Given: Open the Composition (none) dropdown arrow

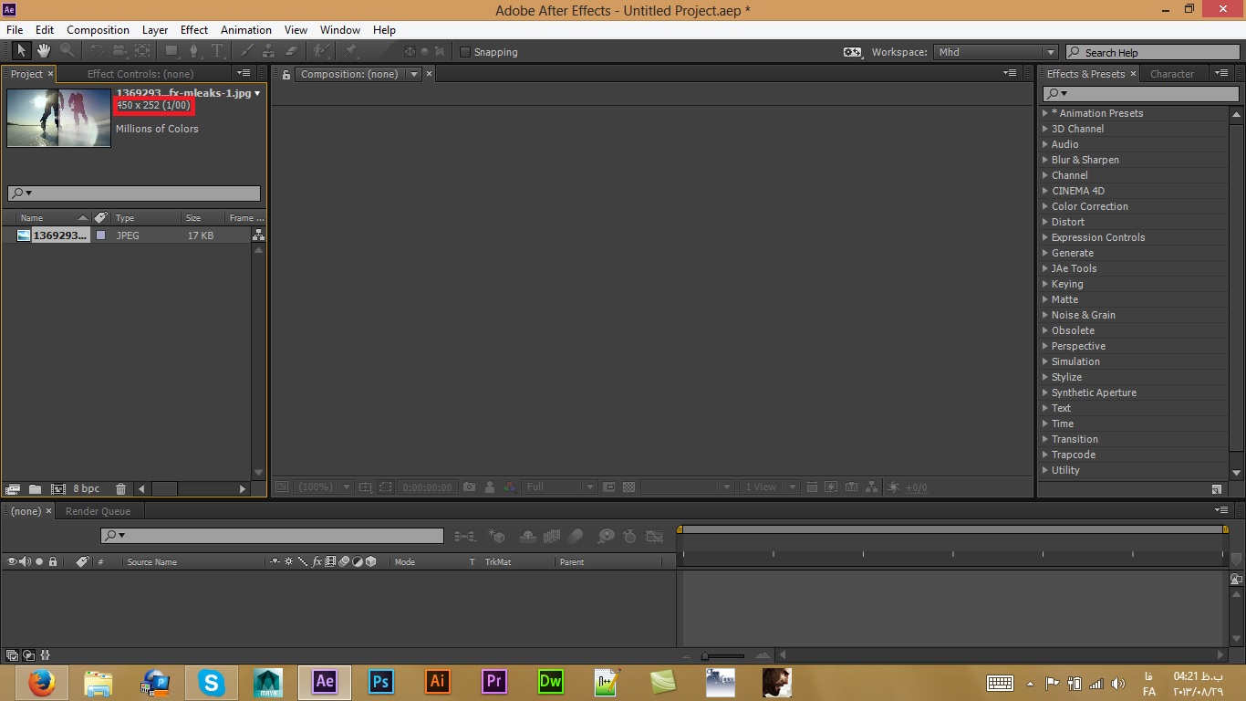Looking at the screenshot, I should (413, 74).
